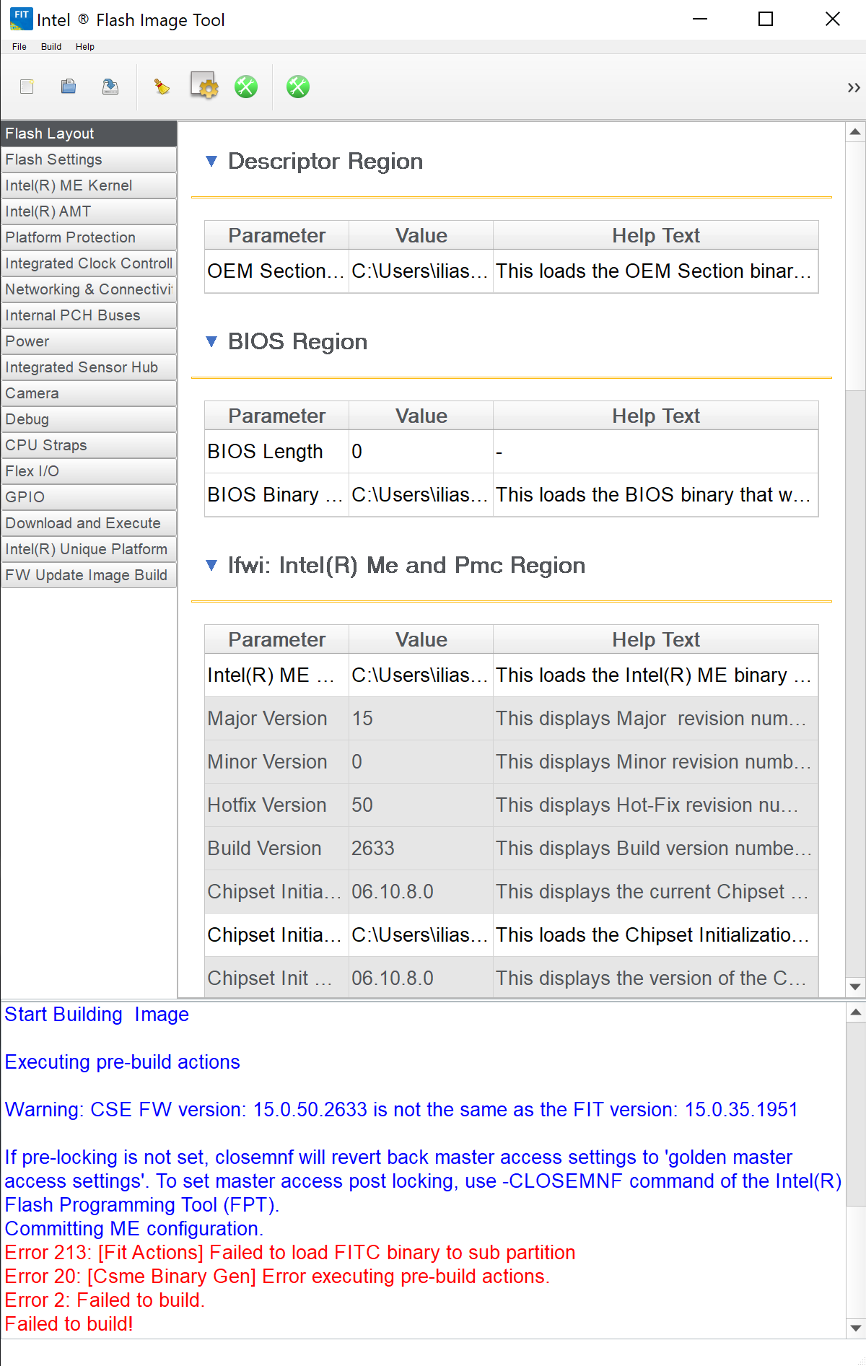
Task: Collapse Ifwi: Intel(R) Me and Pmc Region
Action: tap(211, 565)
